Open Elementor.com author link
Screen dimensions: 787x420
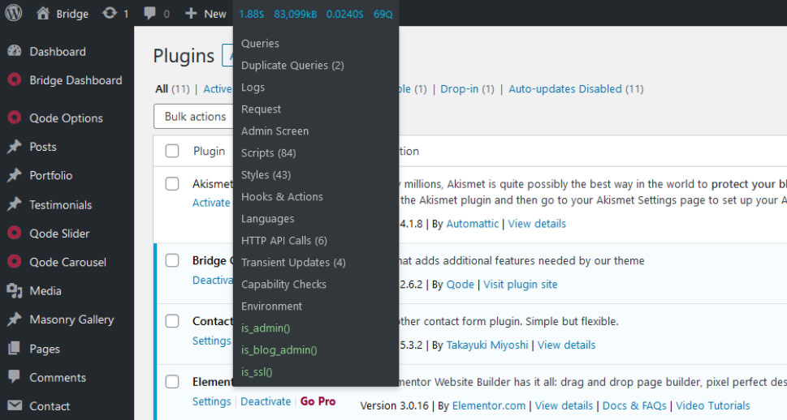(x=489, y=405)
